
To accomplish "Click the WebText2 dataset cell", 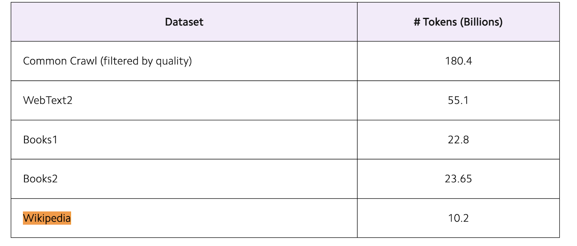I will point(48,100).
